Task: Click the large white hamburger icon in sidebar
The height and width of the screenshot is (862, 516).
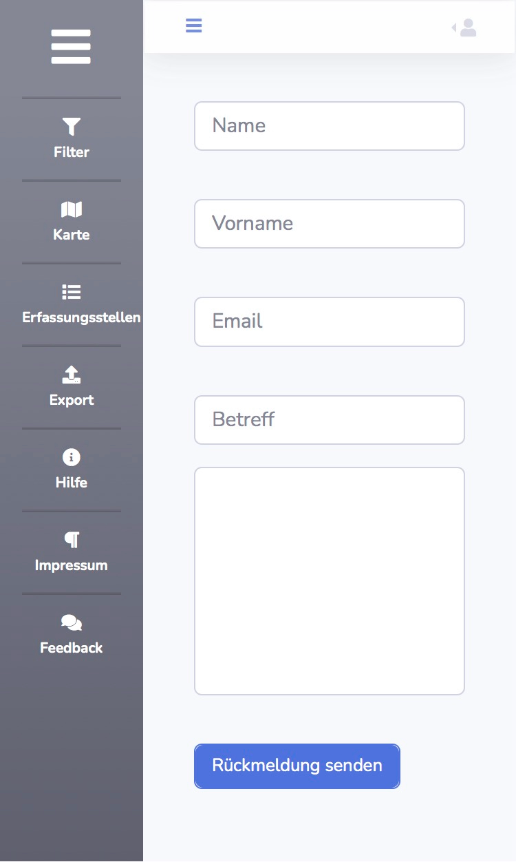Action: pyautogui.click(x=71, y=47)
